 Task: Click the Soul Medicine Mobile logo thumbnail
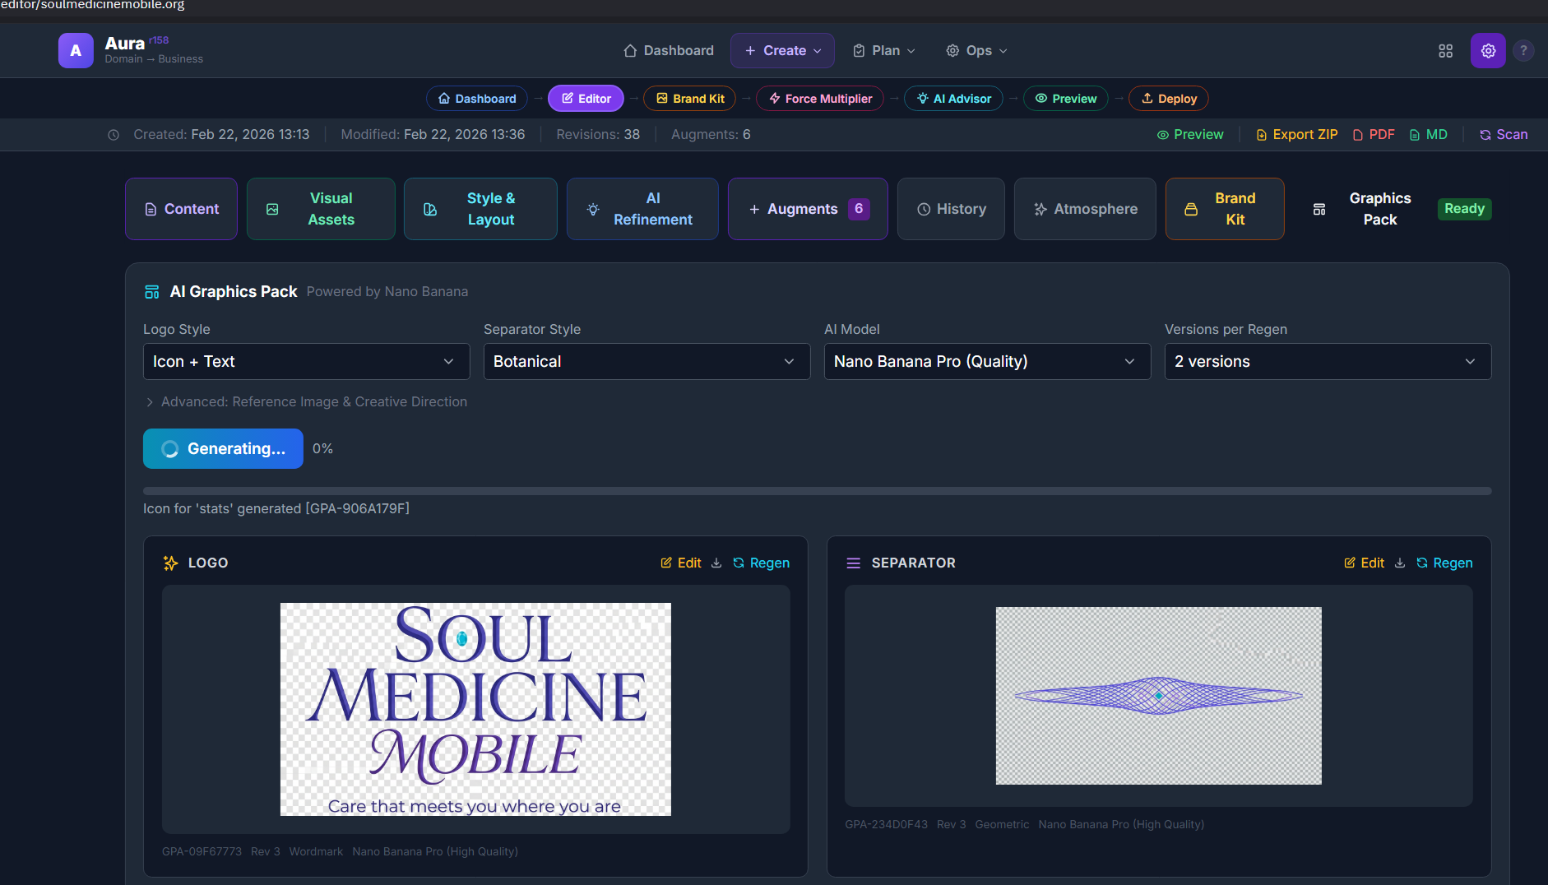pos(475,709)
